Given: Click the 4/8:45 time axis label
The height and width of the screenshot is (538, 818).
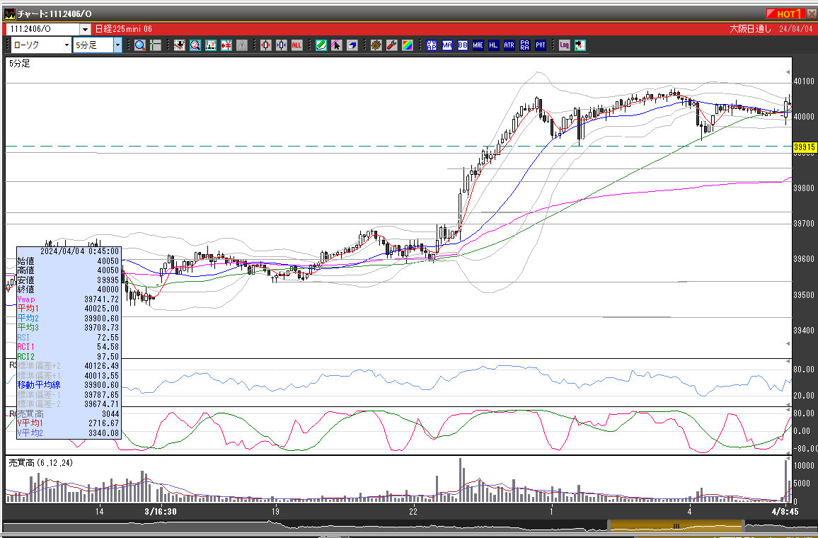Looking at the screenshot, I should point(785,512).
